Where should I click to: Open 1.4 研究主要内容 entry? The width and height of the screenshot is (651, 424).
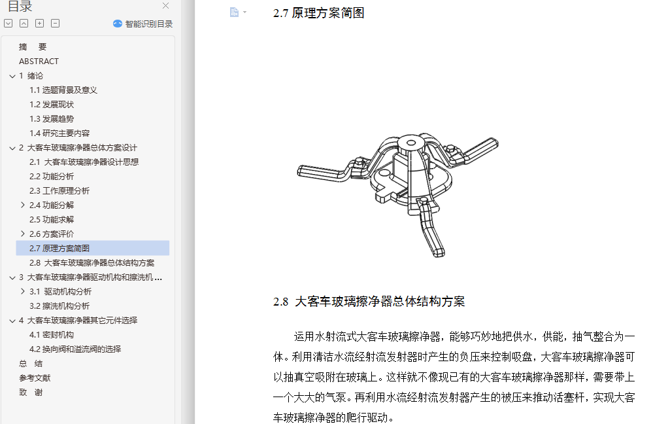[59, 133]
